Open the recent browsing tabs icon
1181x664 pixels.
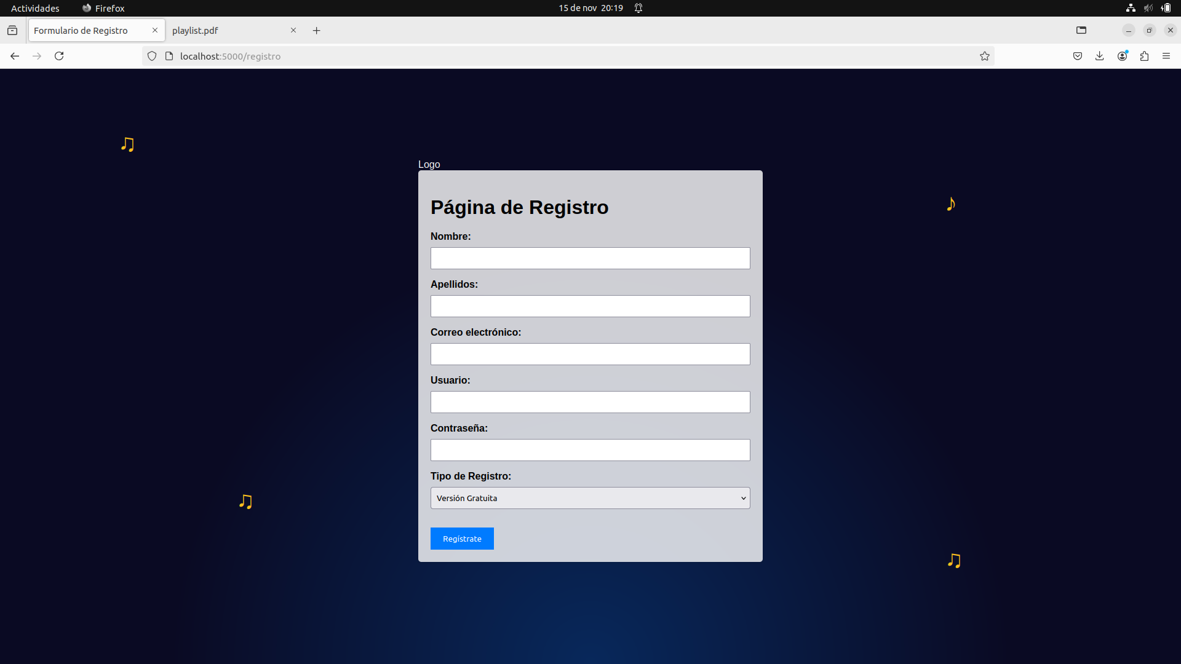pos(12,30)
